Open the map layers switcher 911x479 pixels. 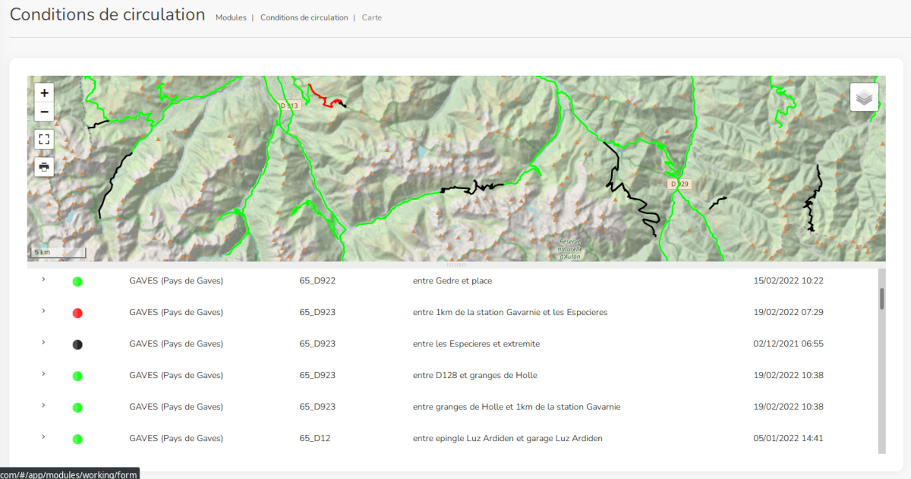pos(864,97)
